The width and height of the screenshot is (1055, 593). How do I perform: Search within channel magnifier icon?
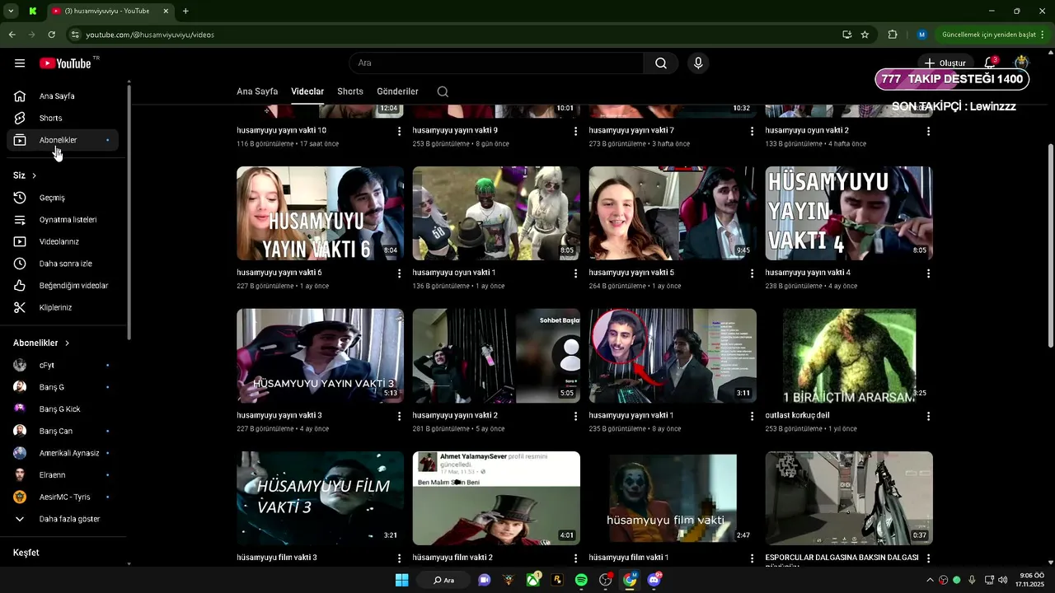click(x=443, y=91)
